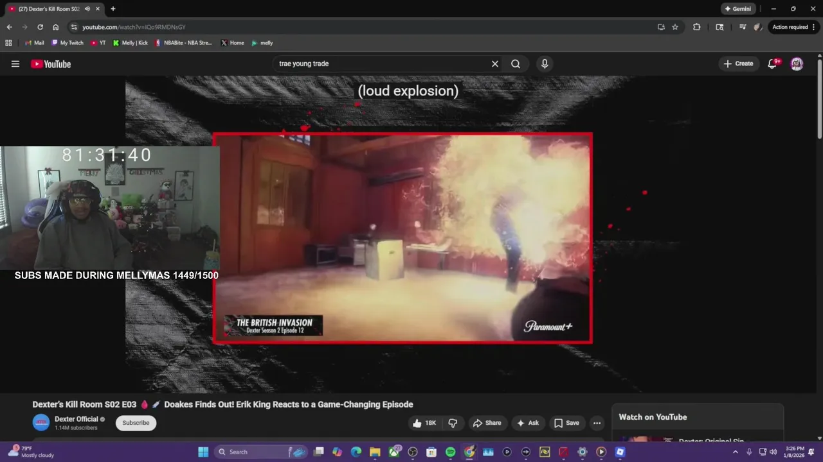
Task: Open YouTube notifications bell
Action: coord(773,64)
